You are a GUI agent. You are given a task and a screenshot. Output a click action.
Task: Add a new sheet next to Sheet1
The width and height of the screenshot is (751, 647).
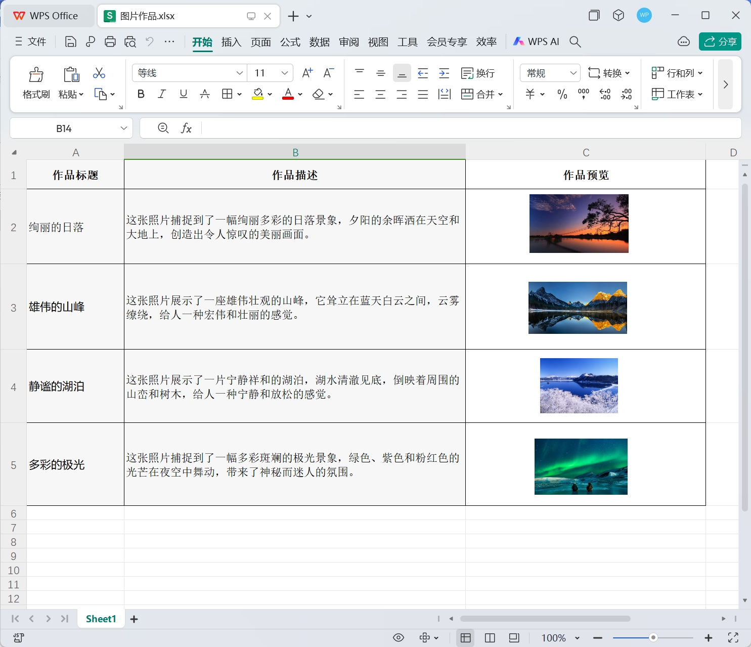(134, 619)
